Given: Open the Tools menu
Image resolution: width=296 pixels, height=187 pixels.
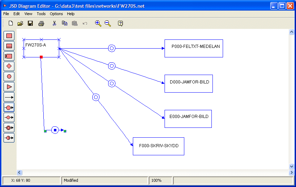Looking at the screenshot, I should click(x=41, y=14).
